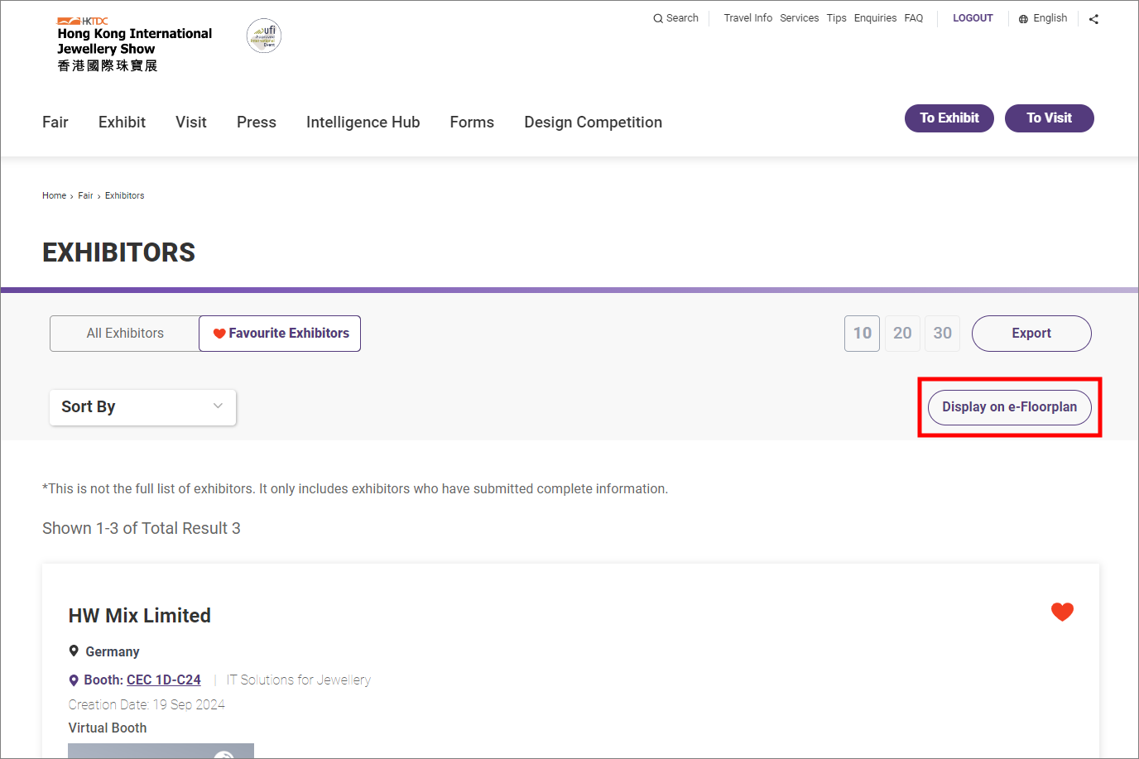Click the search magnifier icon
Screen dimensions: 1139x759
(658, 18)
